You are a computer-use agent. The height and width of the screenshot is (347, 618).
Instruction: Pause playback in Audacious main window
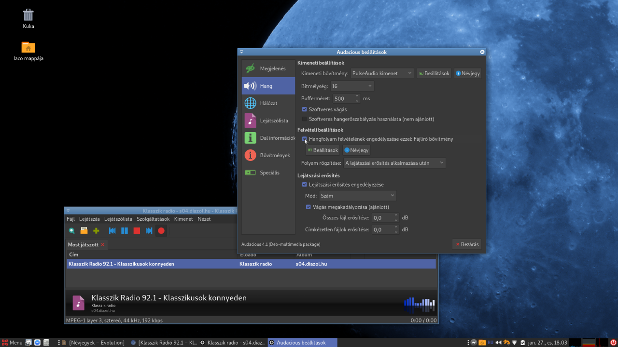tap(125, 231)
